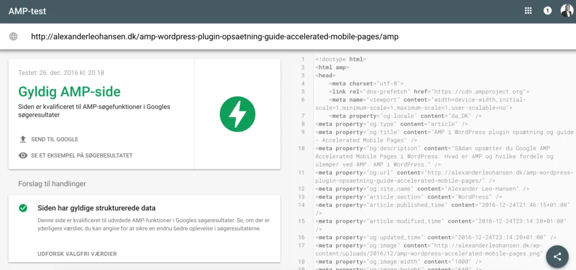Click the article:modified_time meta line
Viewport: 576px width, 270px height.
click(x=441, y=225)
